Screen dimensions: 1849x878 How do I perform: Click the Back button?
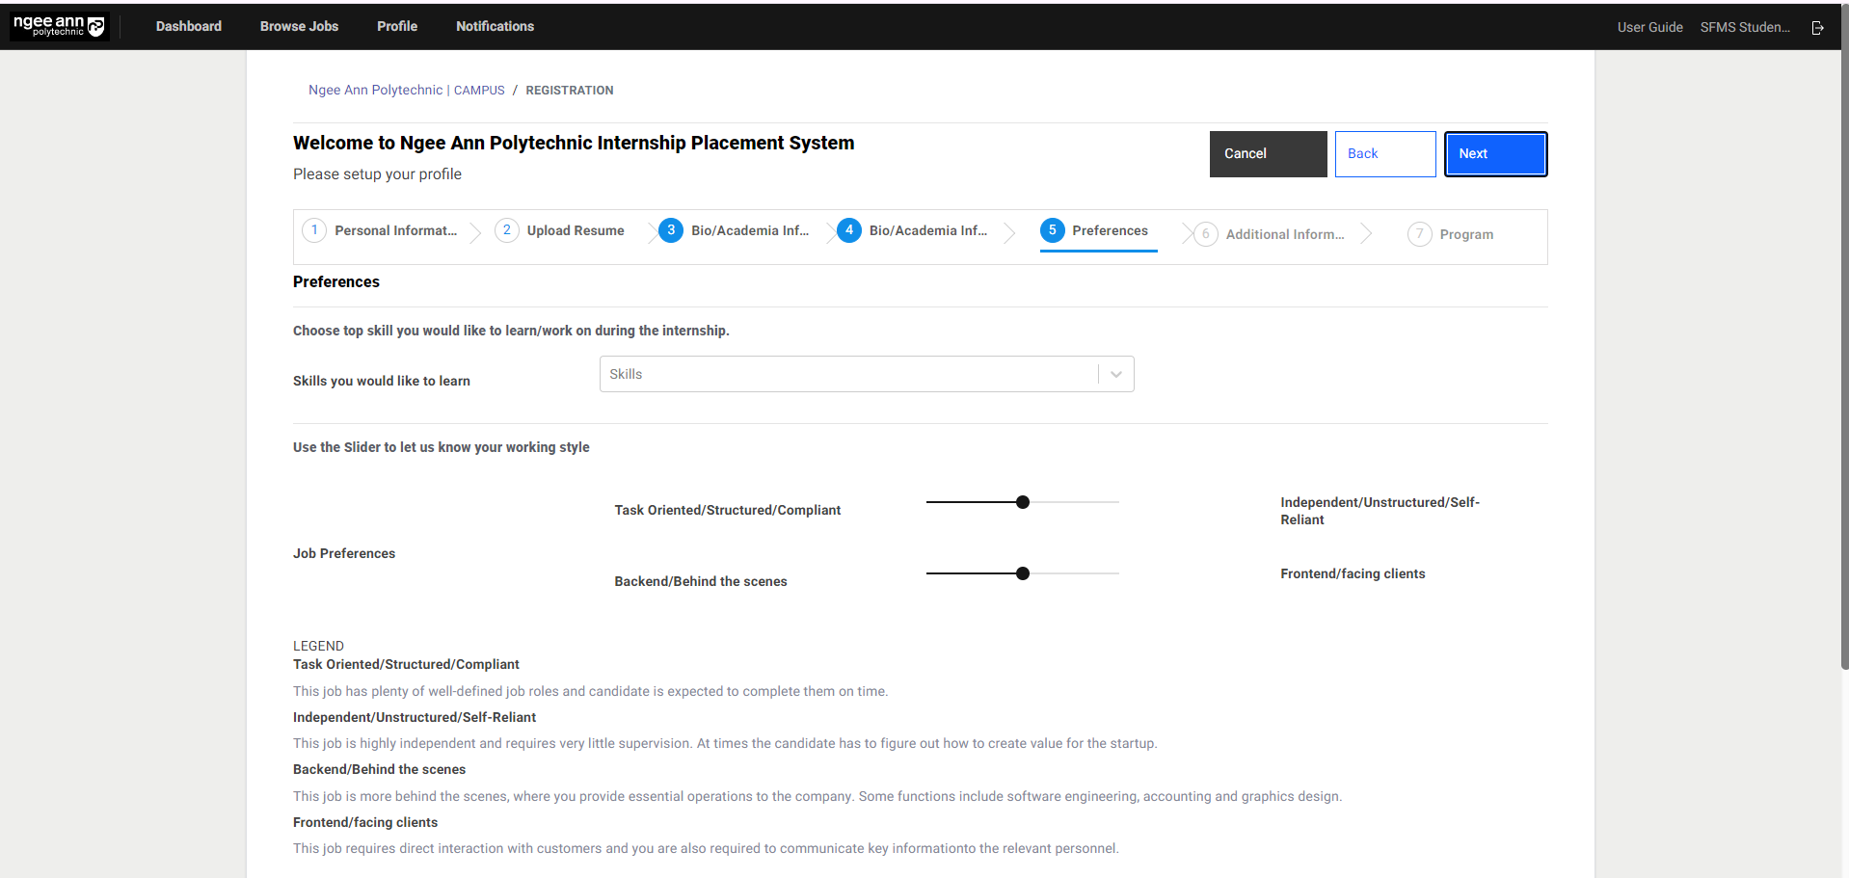click(x=1384, y=154)
